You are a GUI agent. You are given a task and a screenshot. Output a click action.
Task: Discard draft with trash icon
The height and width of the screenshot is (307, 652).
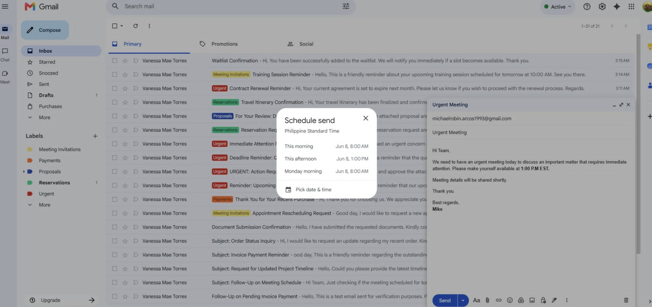[x=626, y=300]
